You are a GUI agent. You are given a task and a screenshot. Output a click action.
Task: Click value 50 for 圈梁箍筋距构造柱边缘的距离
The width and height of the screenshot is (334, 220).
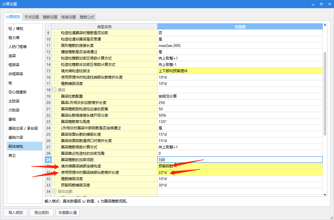pyautogui.click(x=240, y=109)
